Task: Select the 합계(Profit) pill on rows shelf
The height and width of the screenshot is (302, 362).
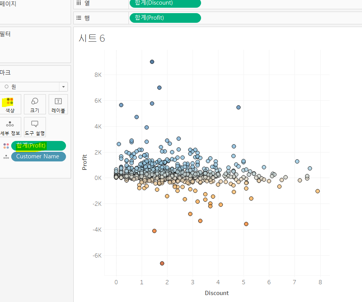Action: (x=165, y=18)
